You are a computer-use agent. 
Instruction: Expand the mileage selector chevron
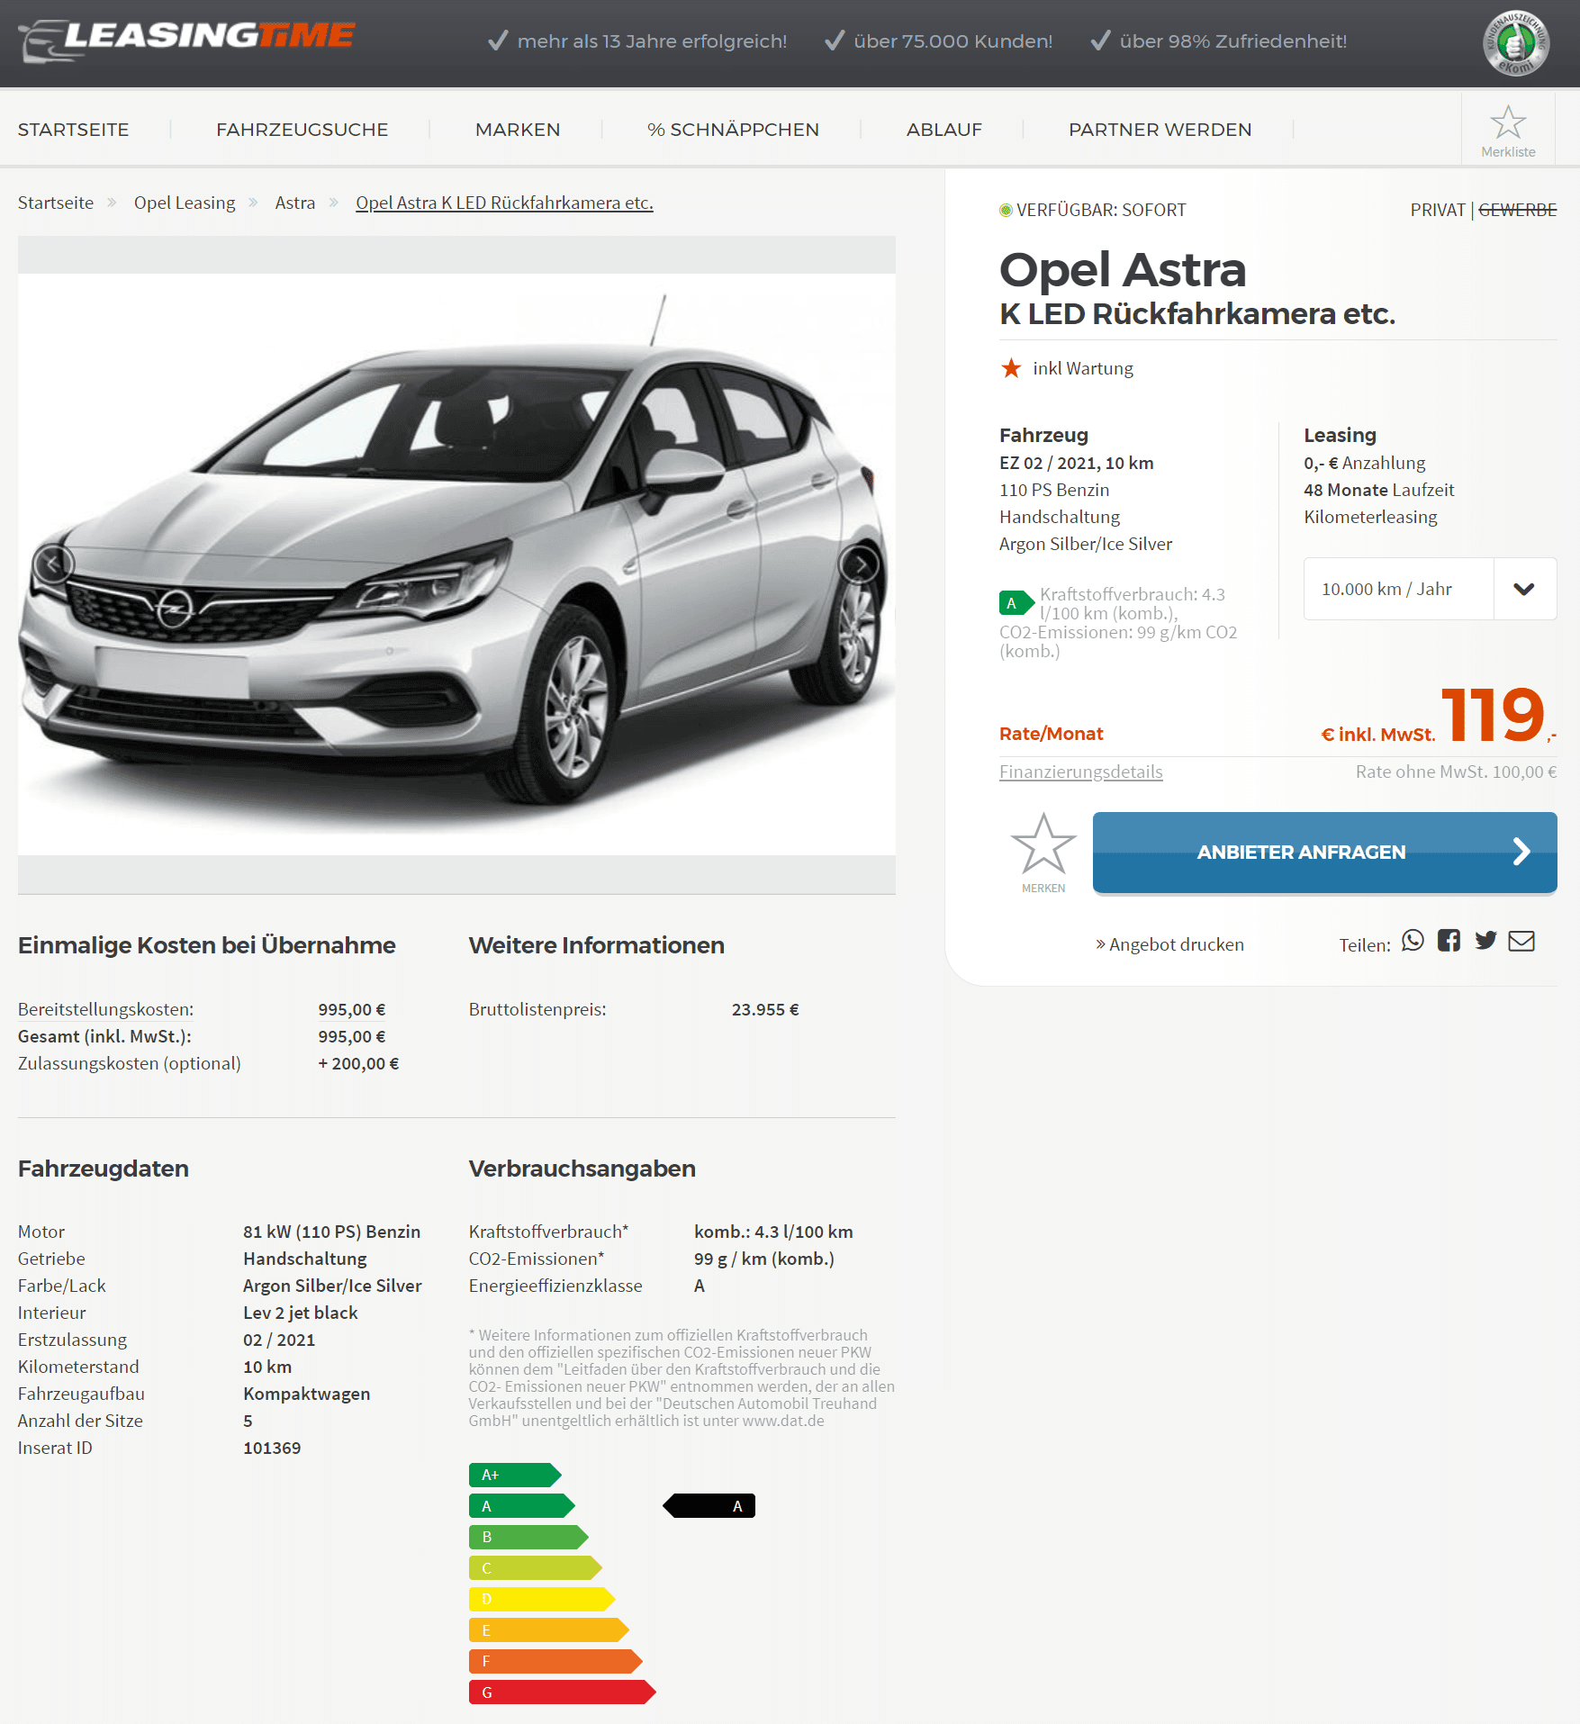pos(1524,589)
